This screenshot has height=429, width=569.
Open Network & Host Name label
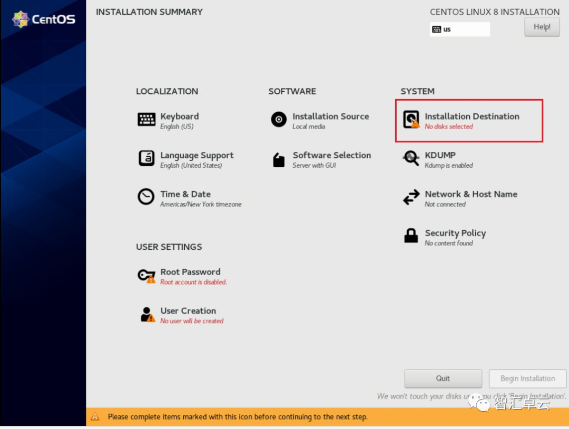(x=471, y=194)
